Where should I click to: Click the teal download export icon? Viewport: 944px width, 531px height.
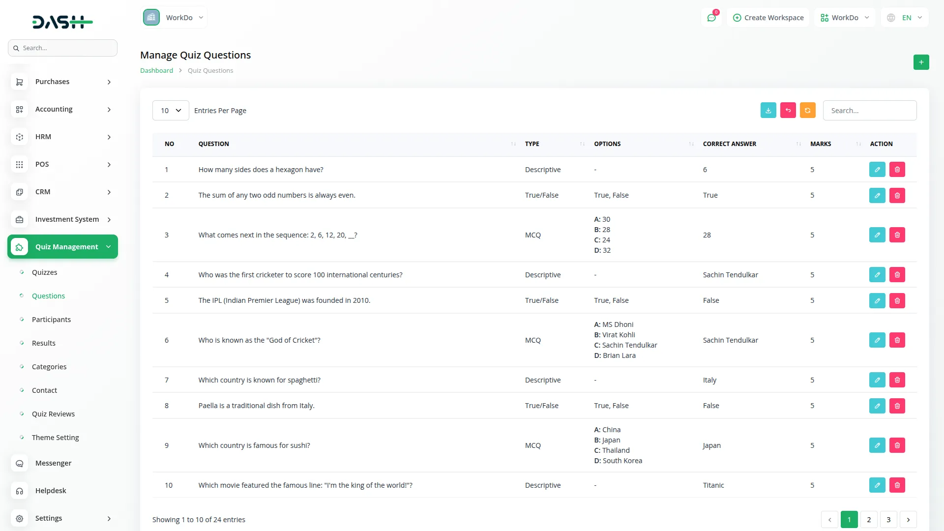768,111
